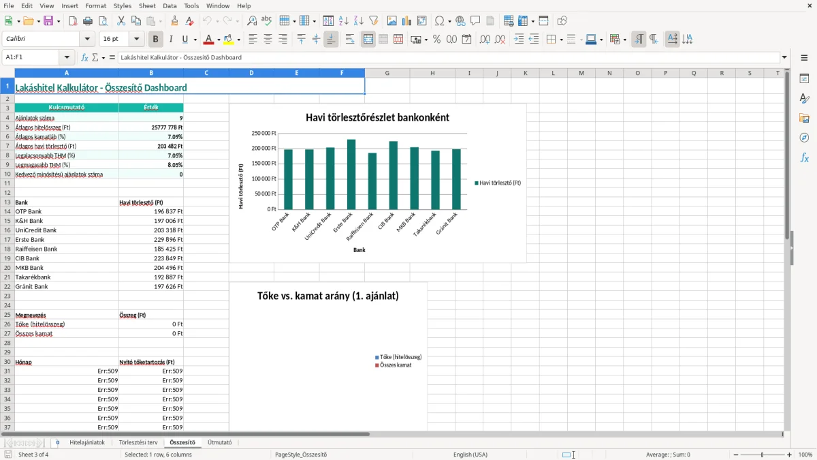Click the Copy icon
The image size is (817, 460).
point(135,21)
